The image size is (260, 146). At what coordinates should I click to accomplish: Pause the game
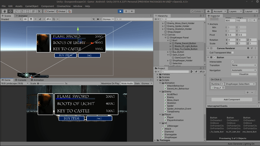coord(126,11)
